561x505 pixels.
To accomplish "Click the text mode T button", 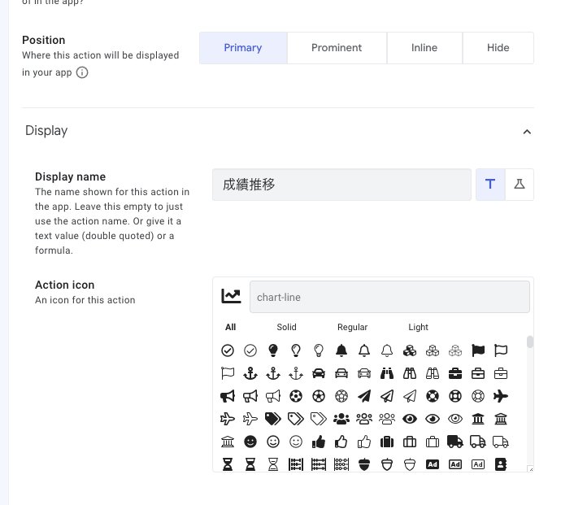I will 490,185.
